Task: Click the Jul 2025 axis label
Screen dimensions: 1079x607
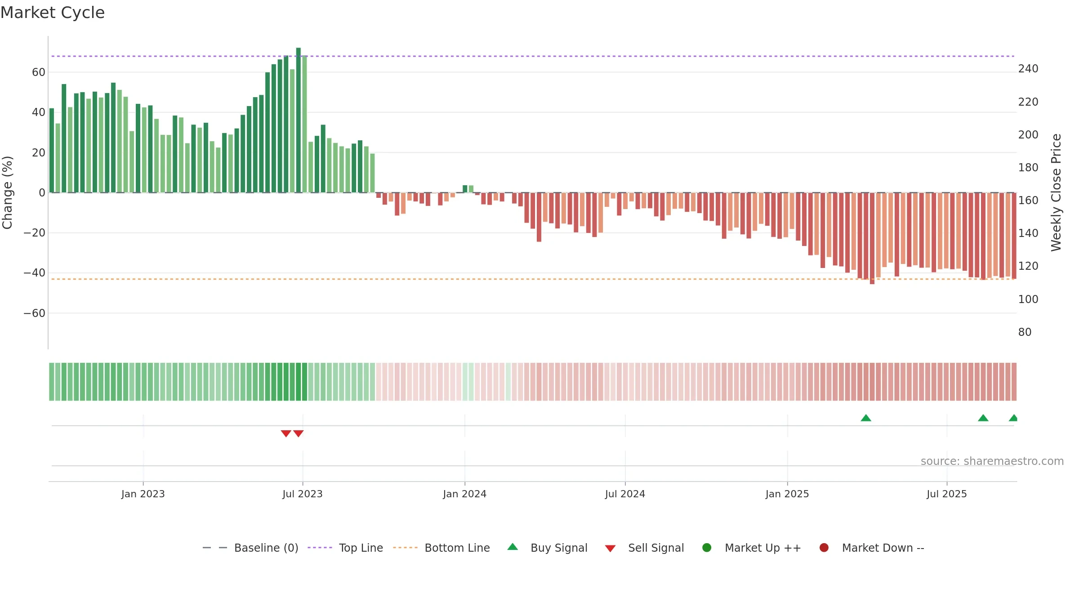Action: 947,494
